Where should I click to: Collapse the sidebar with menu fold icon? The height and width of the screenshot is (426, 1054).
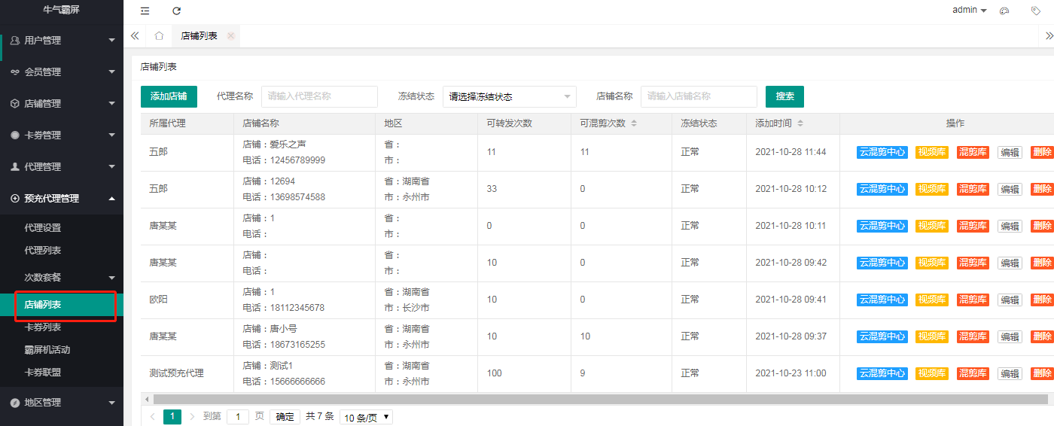[x=145, y=11]
